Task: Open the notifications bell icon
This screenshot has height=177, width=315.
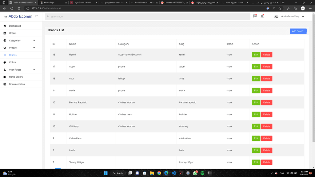Action: (262, 16)
